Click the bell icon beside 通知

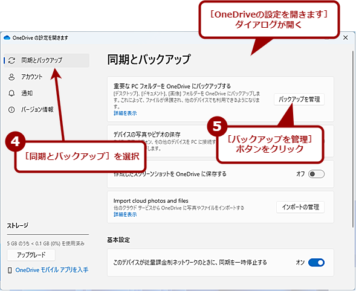point(11,93)
